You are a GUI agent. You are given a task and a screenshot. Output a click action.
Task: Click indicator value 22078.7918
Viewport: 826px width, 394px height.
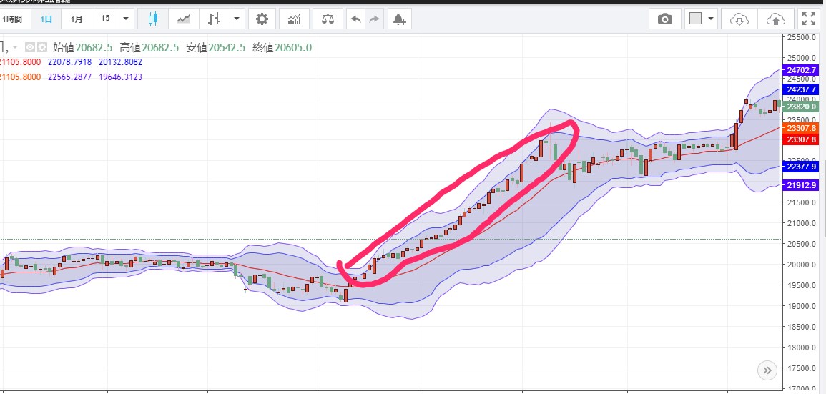tap(69, 62)
